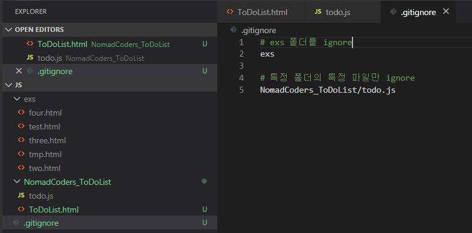Click the U status badge of ToDoList.html in tree
Screen dimensions: 472x233
tap(205, 210)
